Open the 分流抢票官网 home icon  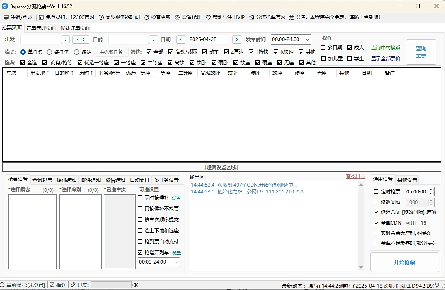252,17
